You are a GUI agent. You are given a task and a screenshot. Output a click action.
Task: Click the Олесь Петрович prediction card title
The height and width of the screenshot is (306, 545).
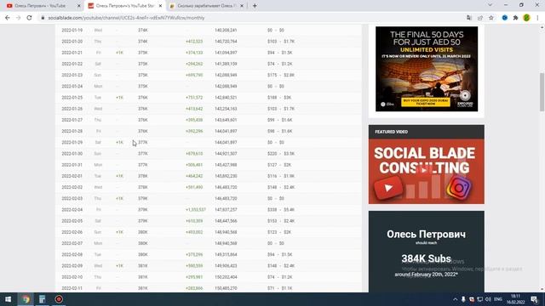pos(426,235)
